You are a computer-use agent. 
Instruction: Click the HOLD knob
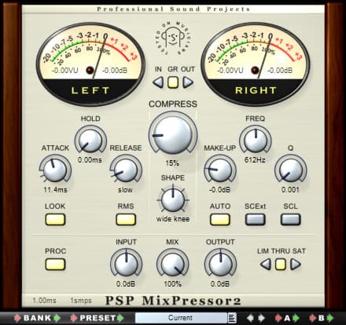90,140
